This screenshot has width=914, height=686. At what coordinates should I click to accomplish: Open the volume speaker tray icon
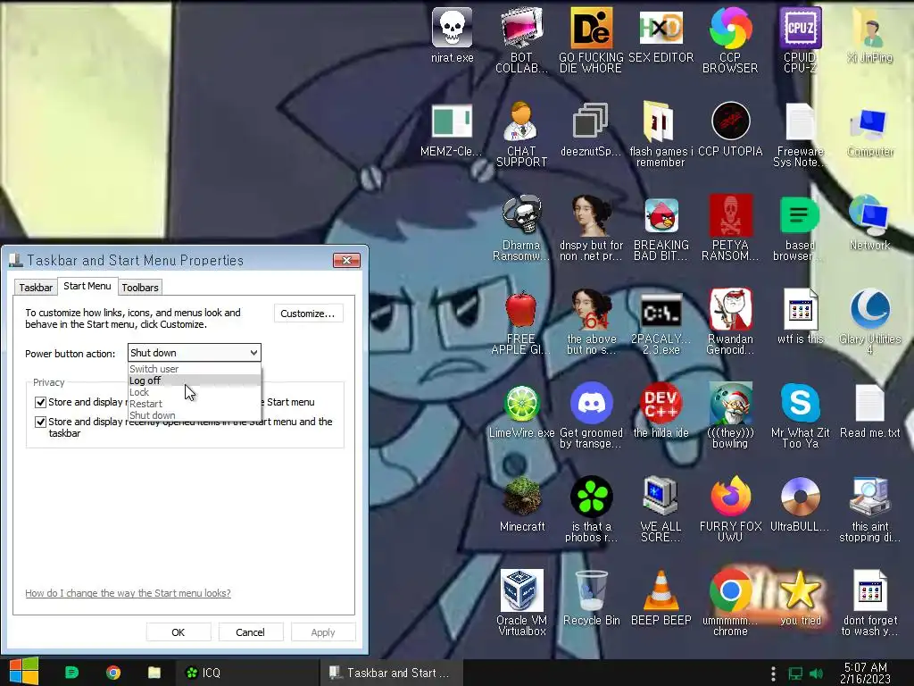click(x=816, y=673)
